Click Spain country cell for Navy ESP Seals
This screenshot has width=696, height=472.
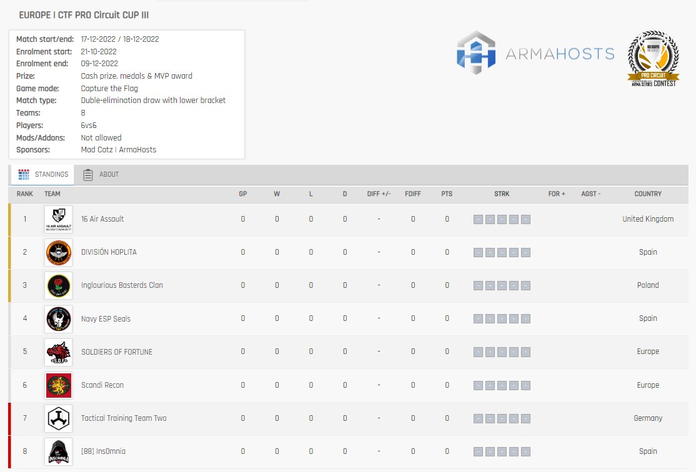point(648,318)
